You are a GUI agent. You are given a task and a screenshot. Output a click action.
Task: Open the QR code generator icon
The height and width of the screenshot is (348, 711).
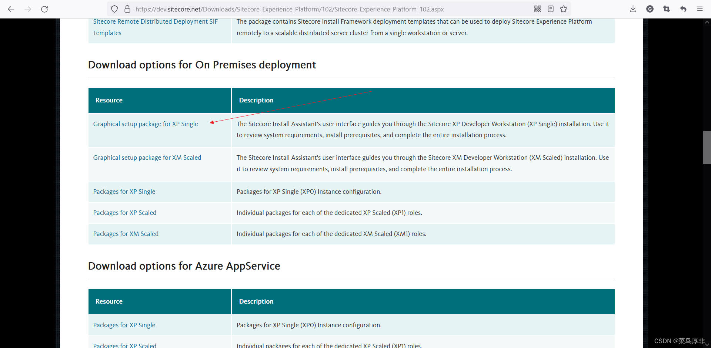click(x=538, y=9)
